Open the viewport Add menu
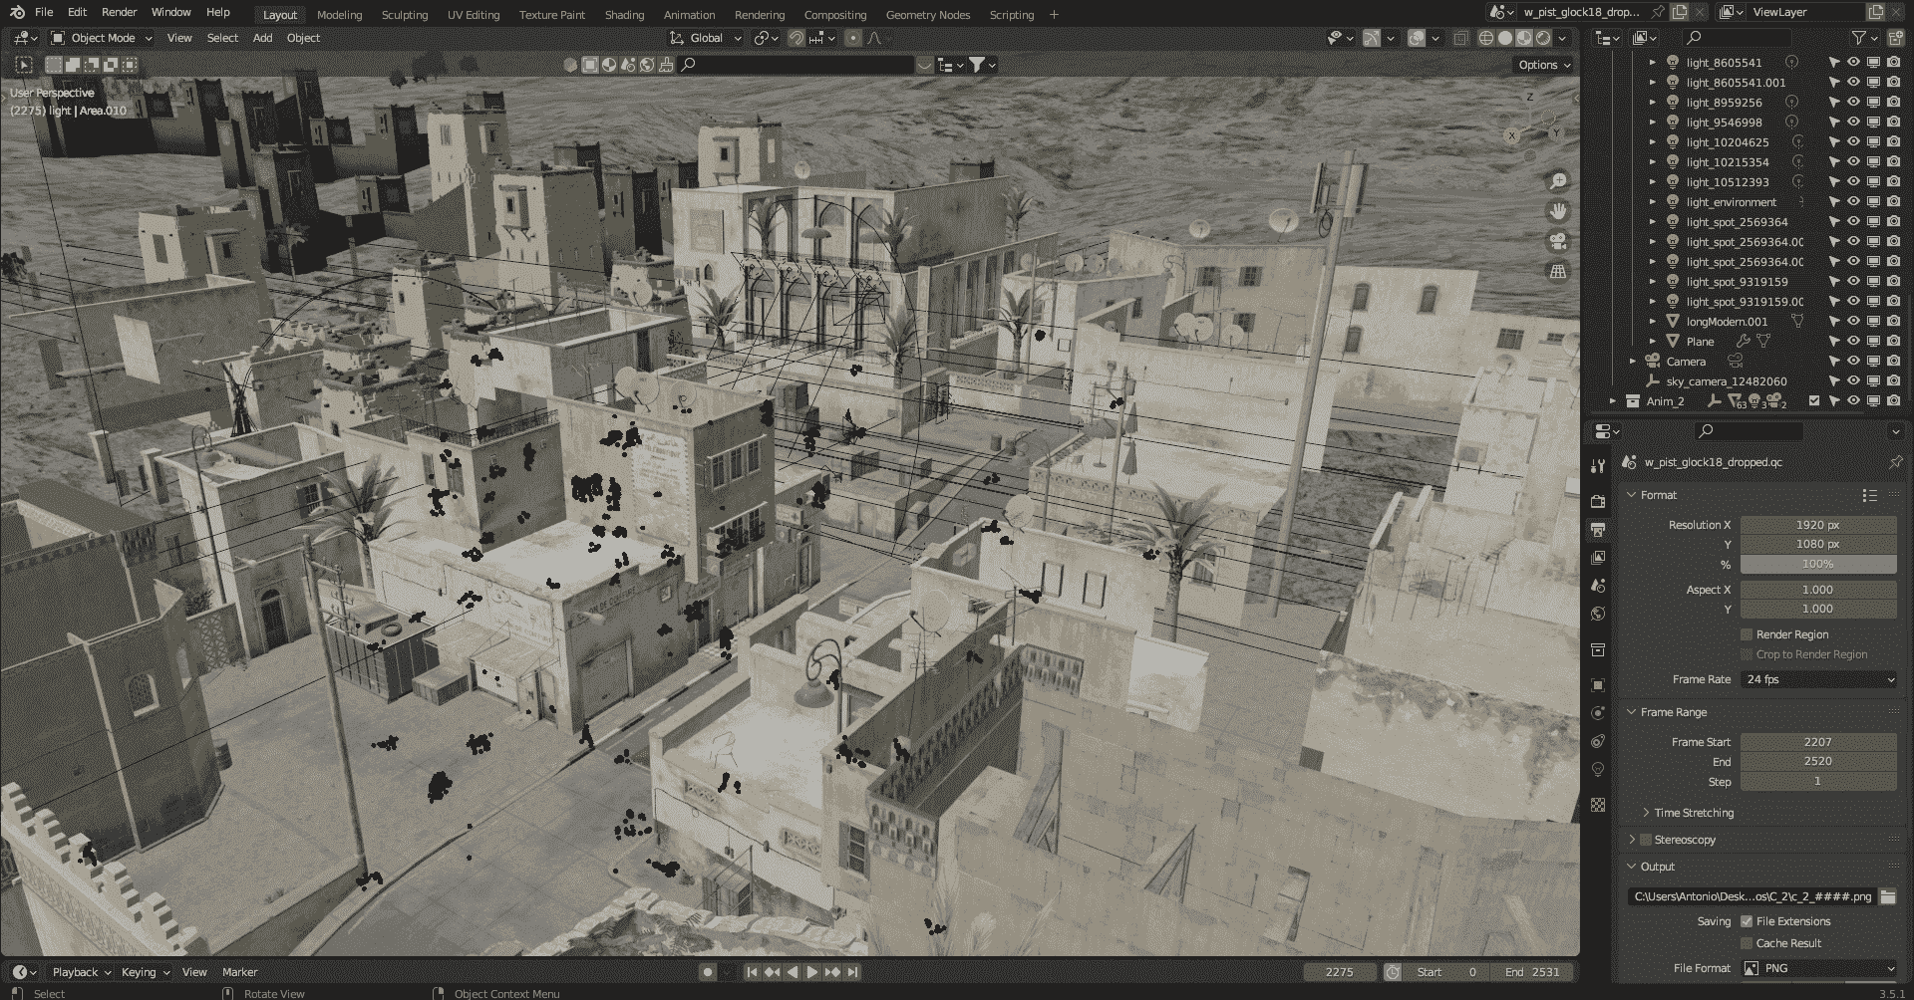This screenshot has width=1914, height=1000. click(x=262, y=38)
